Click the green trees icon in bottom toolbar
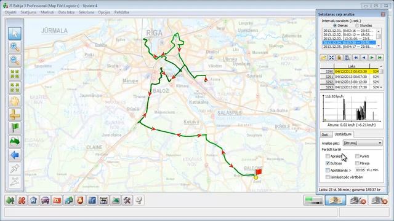The image size is (394, 221). 10,201
